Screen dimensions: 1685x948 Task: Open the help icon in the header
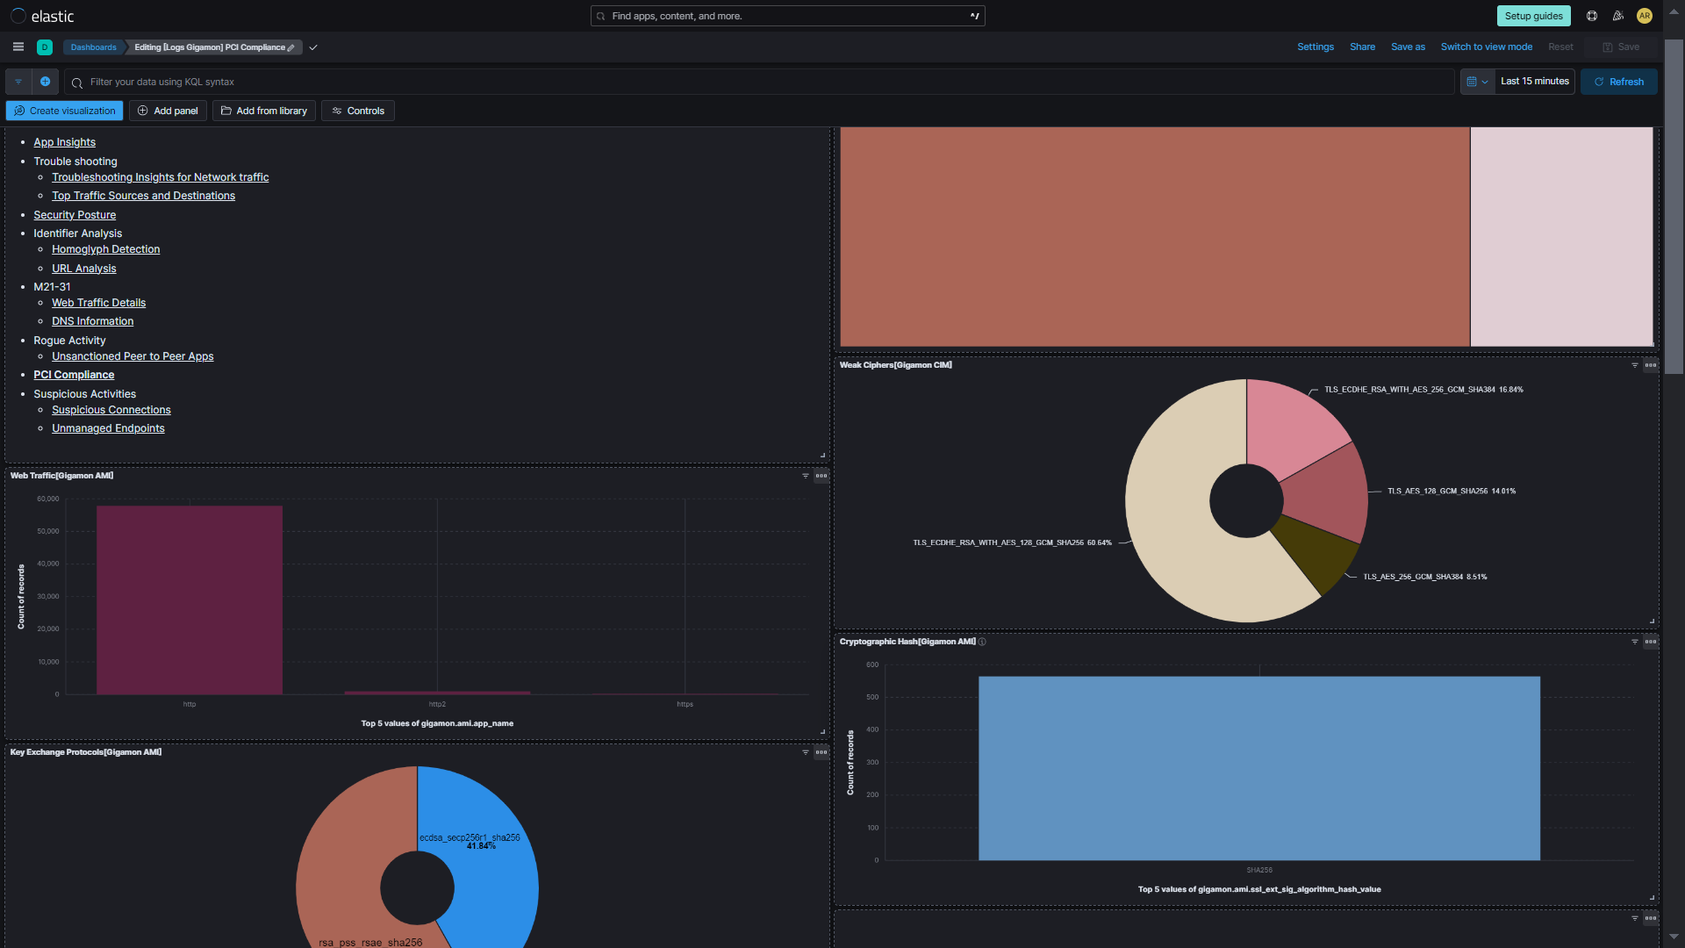point(1591,16)
